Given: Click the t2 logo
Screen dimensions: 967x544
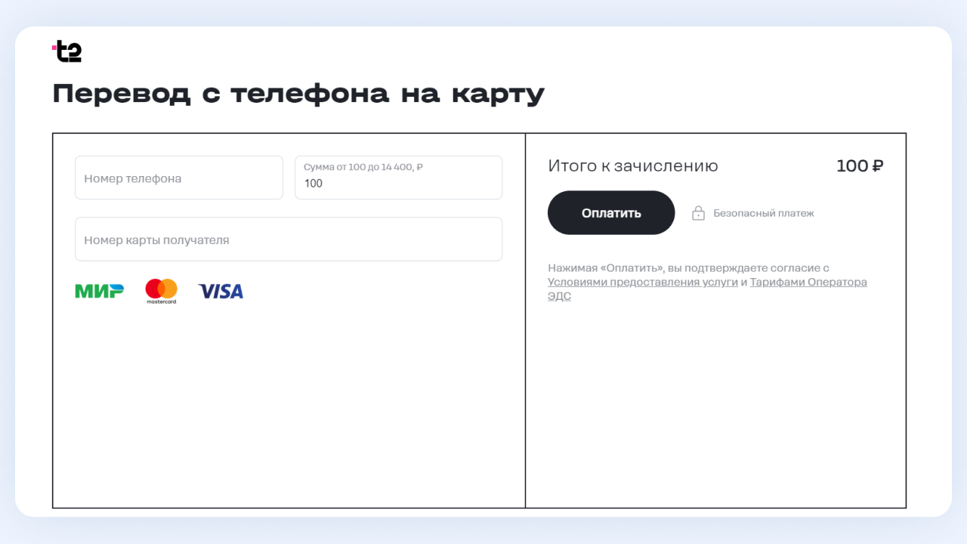Looking at the screenshot, I should point(66,51).
